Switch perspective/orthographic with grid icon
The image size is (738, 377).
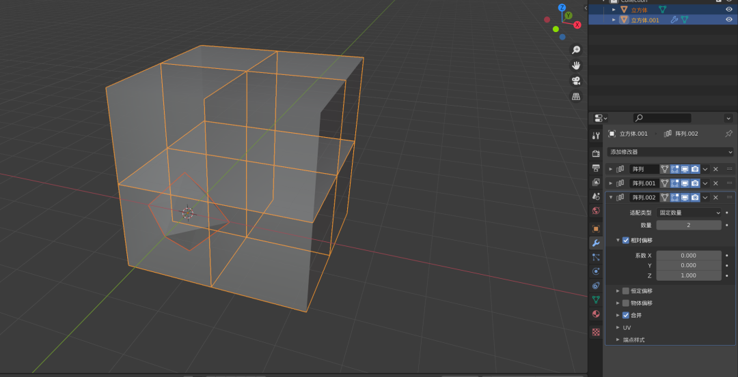tap(575, 96)
